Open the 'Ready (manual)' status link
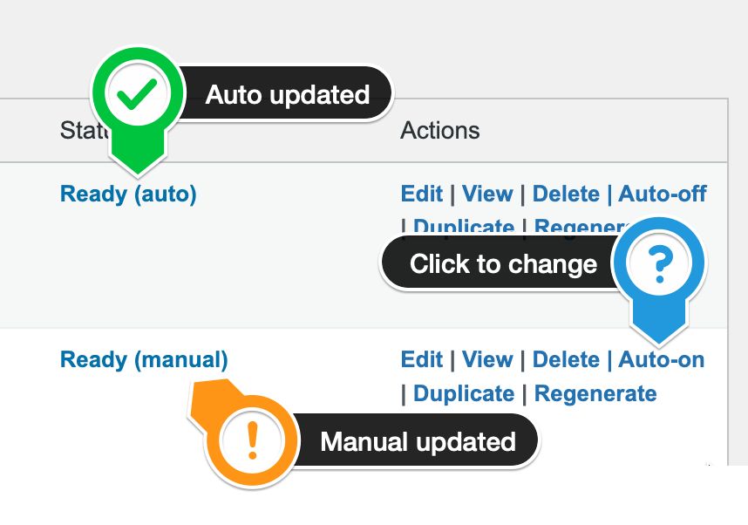The width and height of the screenshot is (748, 525). point(144,360)
